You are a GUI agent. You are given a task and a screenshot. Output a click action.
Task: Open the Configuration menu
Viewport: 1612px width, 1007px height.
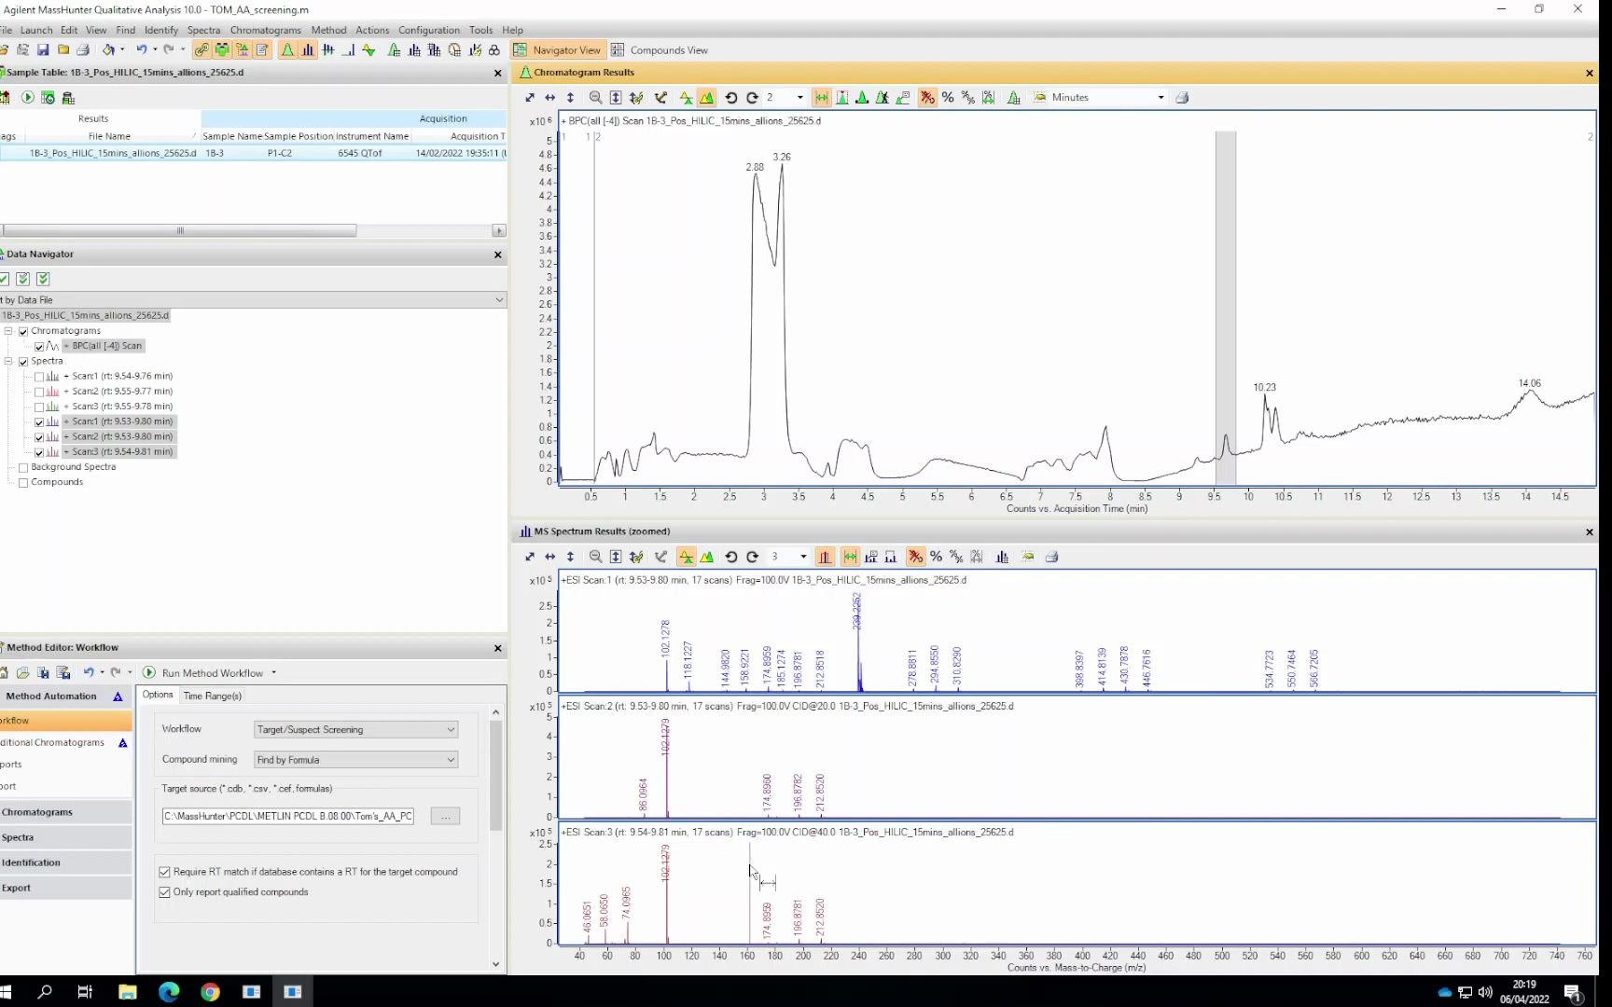click(x=428, y=30)
